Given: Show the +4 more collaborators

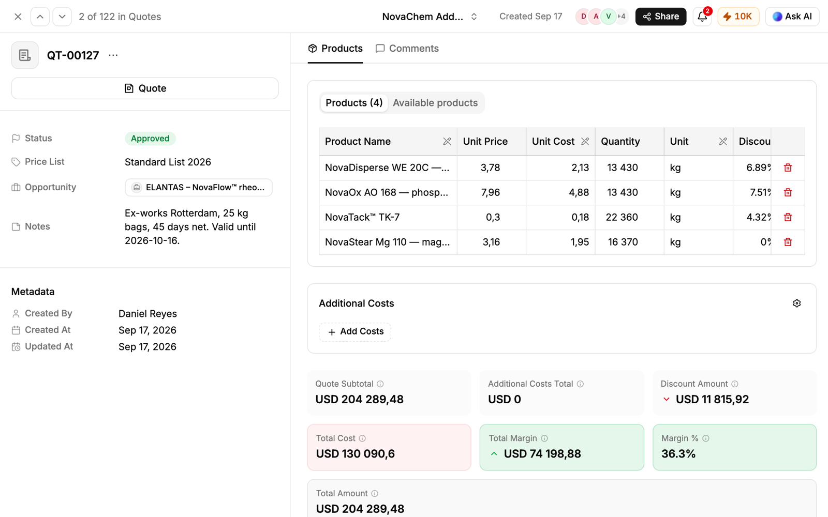Looking at the screenshot, I should [622, 17].
